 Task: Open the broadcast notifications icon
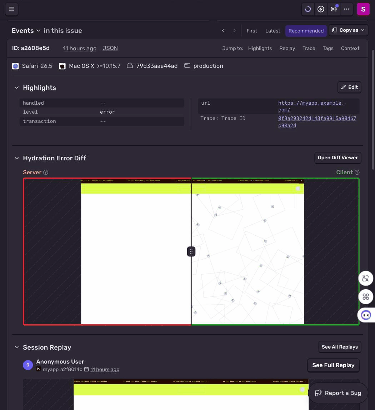334,9
